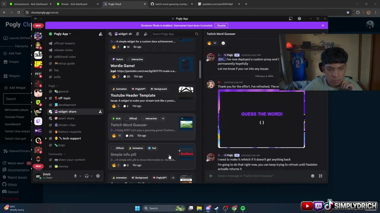This screenshot has height=213, width=380.
Task: Open a new browser tab
Action: coord(246,4)
